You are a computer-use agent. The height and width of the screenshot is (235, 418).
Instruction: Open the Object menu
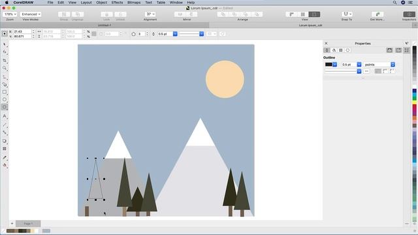click(x=102, y=3)
